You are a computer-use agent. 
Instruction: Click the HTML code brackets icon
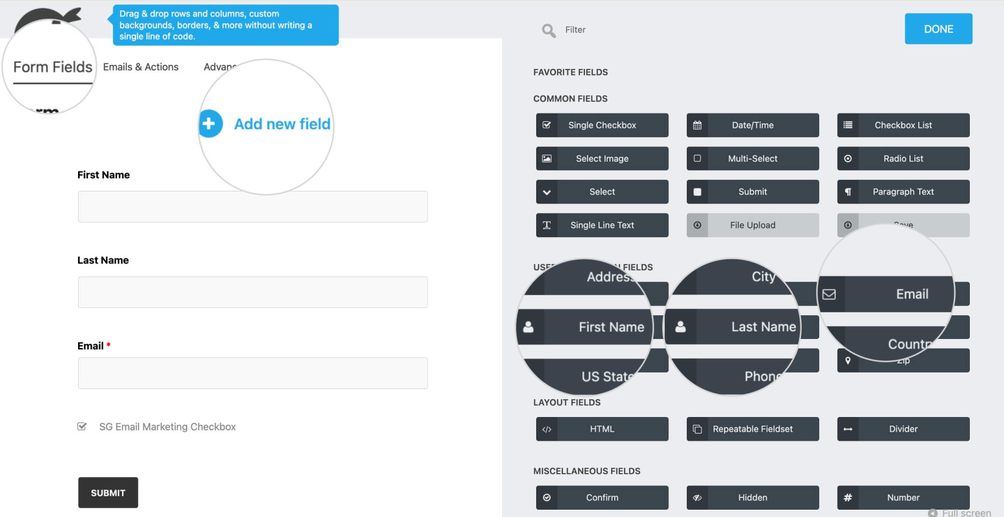547,429
